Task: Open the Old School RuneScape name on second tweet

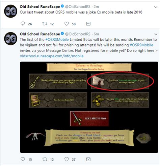Action: (x=40, y=34)
